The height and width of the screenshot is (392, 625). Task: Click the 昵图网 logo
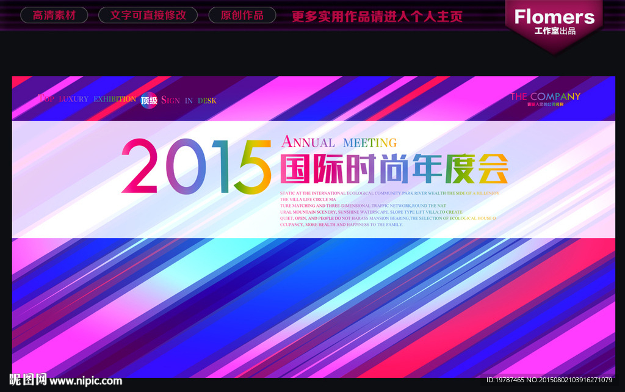click(x=28, y=380)
